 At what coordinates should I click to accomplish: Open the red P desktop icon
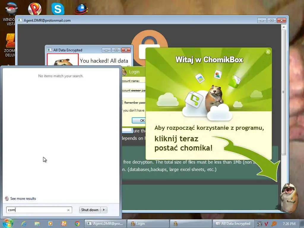pos(35,9)
